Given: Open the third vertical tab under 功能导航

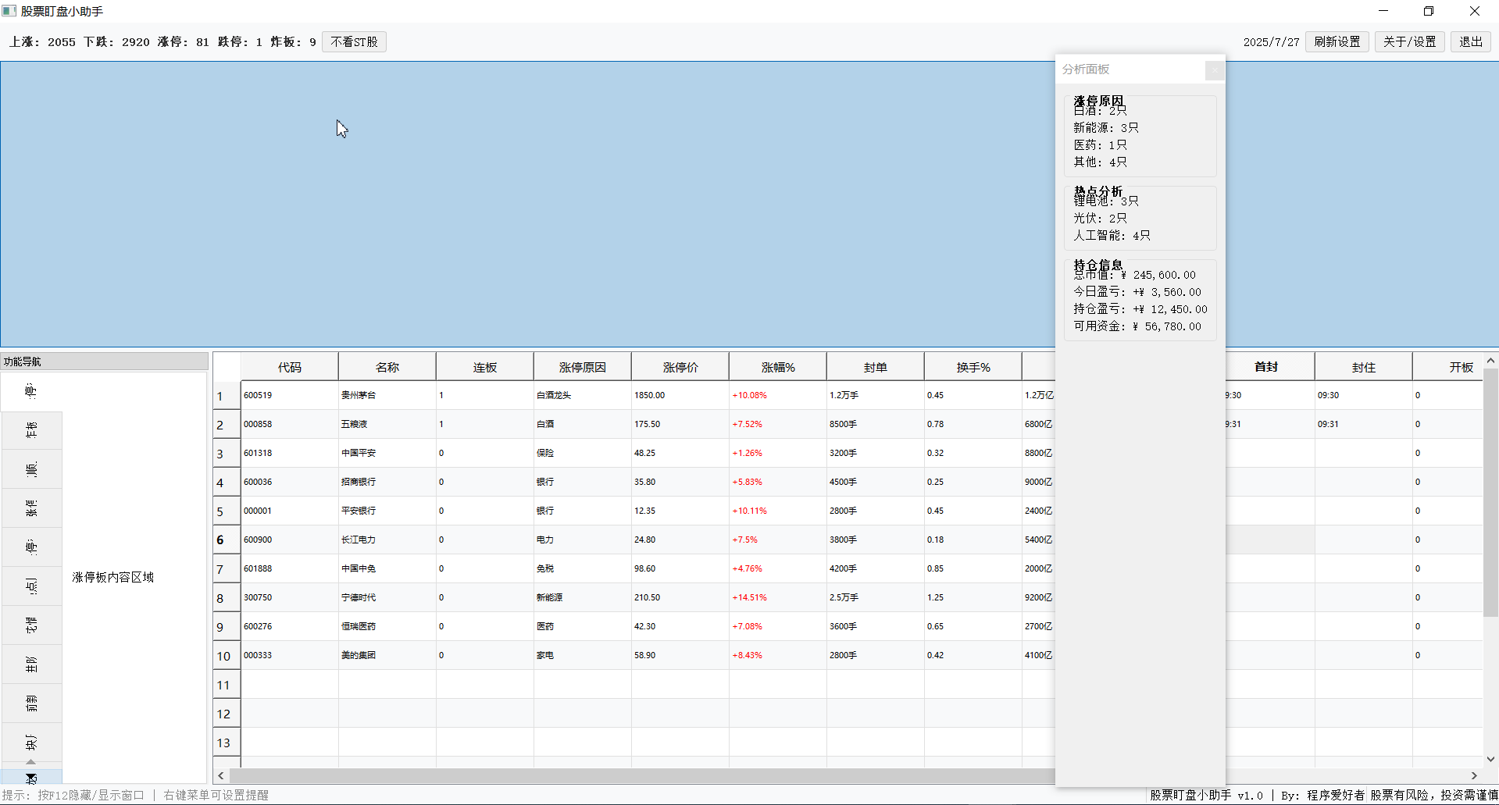Looking at the screenshot, I should [x=31, y=469].
